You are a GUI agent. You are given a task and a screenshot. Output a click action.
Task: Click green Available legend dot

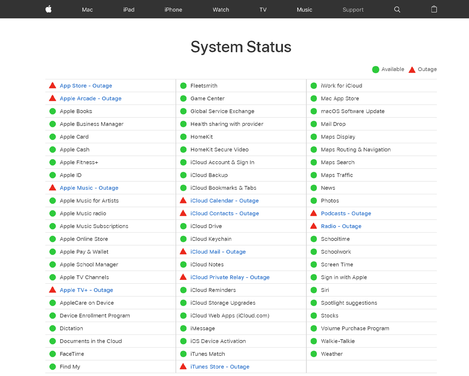[376, 70]
